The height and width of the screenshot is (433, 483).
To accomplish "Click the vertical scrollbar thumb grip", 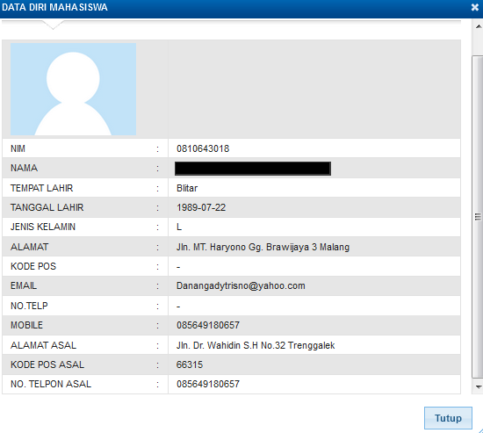I will tap(478, 217).
